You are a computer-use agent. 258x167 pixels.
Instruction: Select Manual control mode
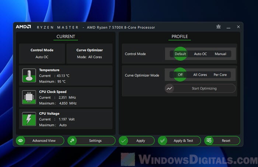pyautogui.click(x=220, y=54)
